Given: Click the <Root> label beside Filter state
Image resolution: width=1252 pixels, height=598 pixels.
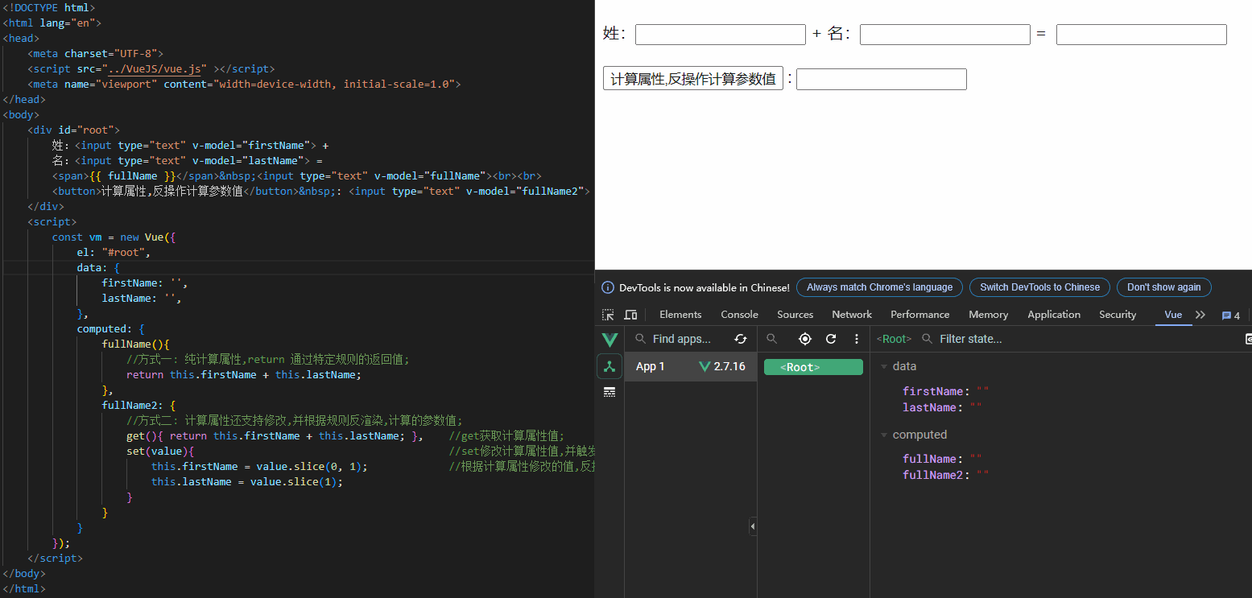Looking at the screenshot, I should (894, 339).
